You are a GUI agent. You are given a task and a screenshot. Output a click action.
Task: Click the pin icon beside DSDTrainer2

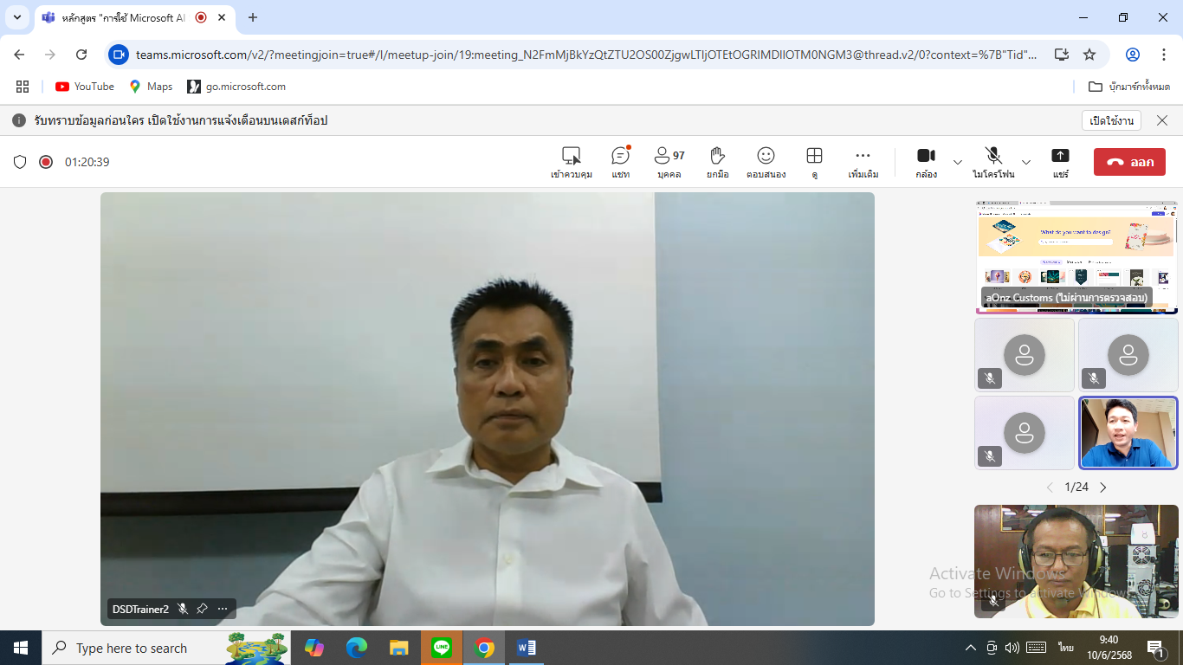point(202,609)
